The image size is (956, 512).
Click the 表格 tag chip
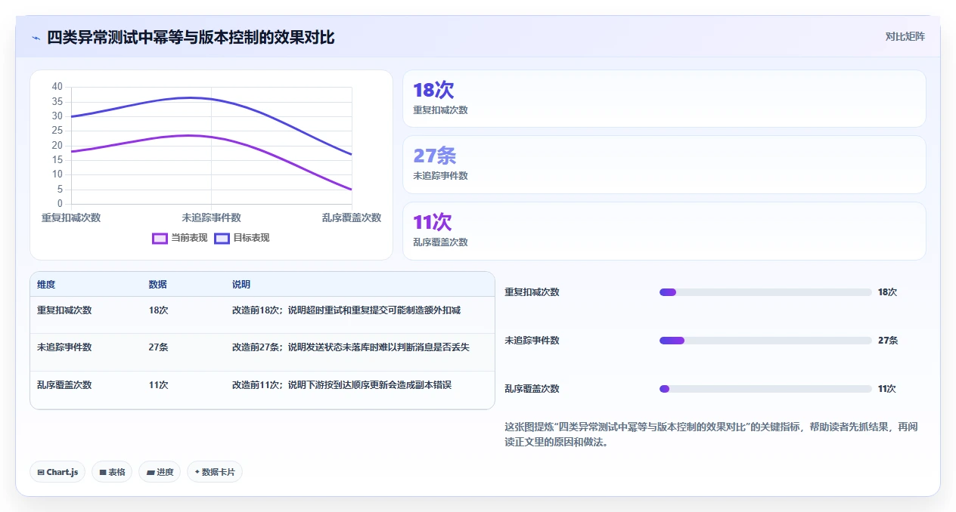[x=112, y=472]
